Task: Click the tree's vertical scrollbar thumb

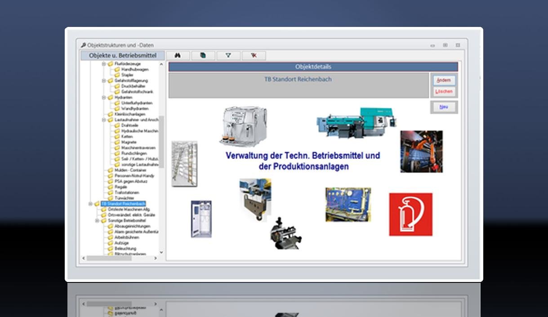Action: click(x=161, y=142)
